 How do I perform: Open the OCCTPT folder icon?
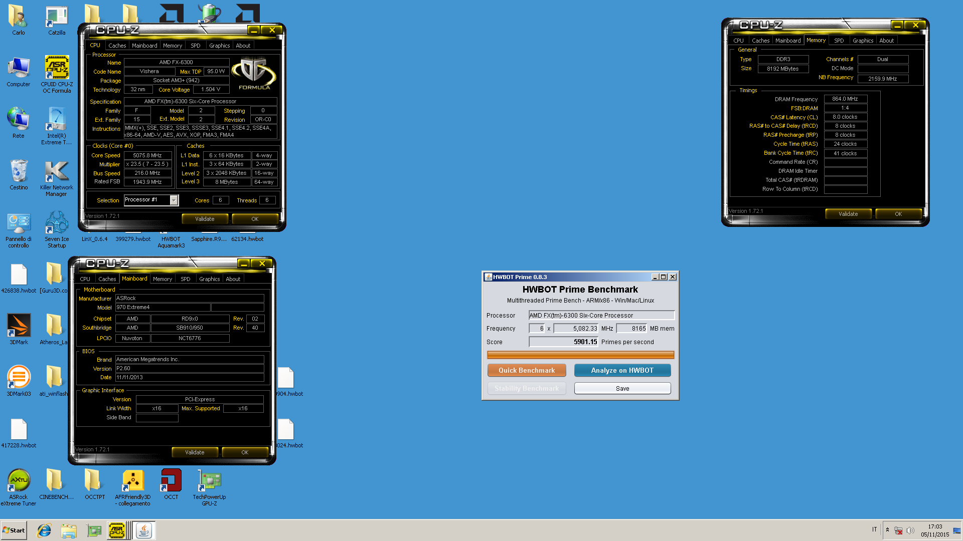(x=94, y=484)
